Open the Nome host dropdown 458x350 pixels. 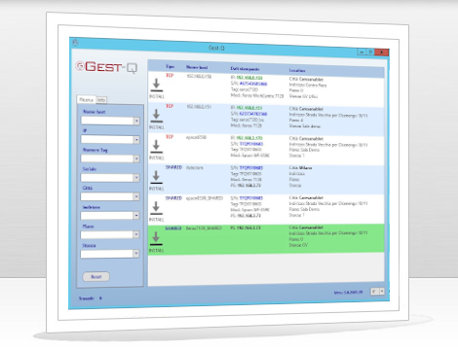136,121
